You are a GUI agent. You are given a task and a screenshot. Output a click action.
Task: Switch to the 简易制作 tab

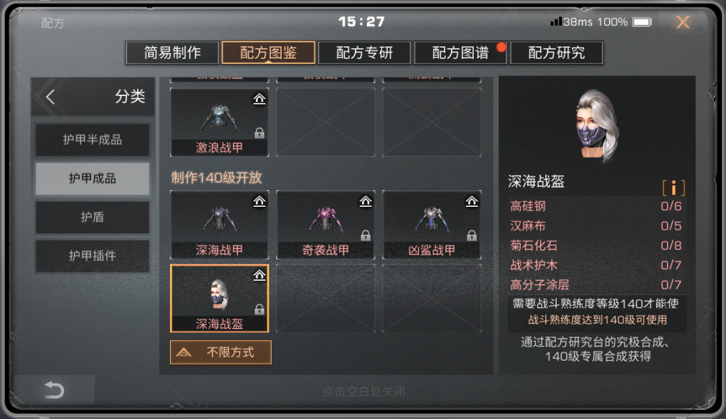tap(172, 53)
